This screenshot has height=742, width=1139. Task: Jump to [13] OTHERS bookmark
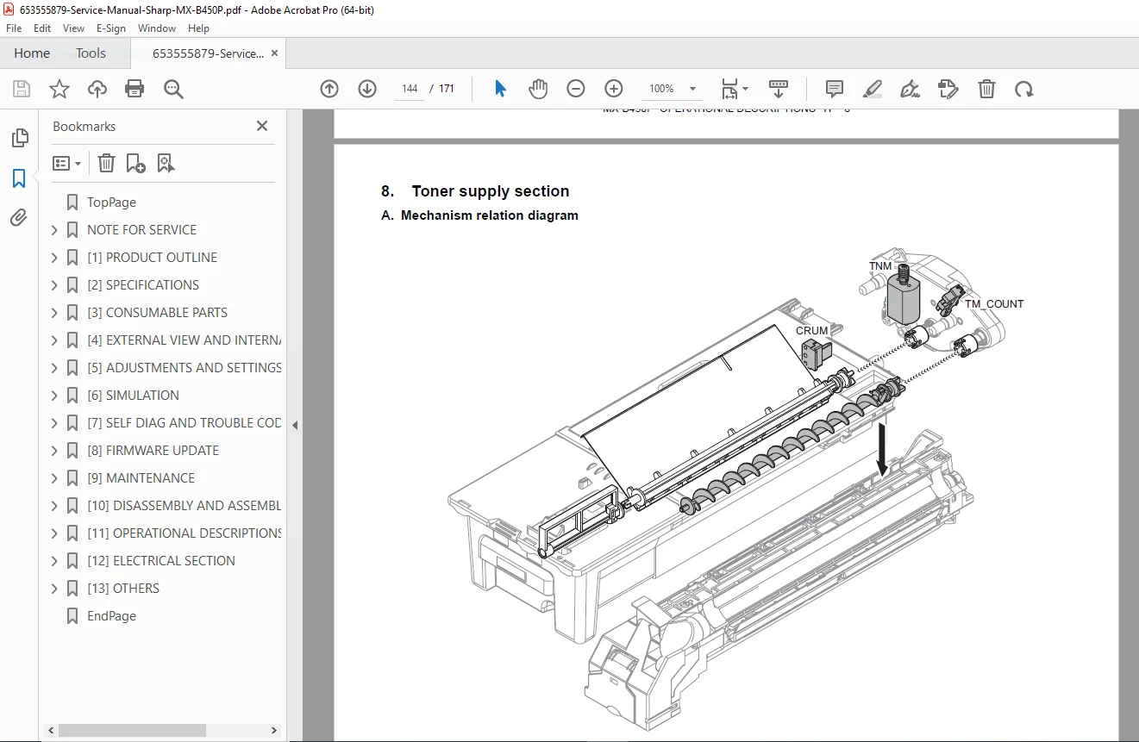123,589
